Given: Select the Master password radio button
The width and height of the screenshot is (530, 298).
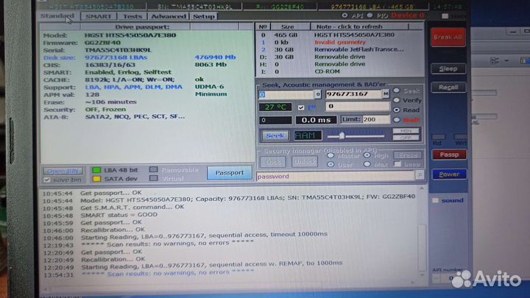Looking at the screenshot, I should [x=331, y=156].
